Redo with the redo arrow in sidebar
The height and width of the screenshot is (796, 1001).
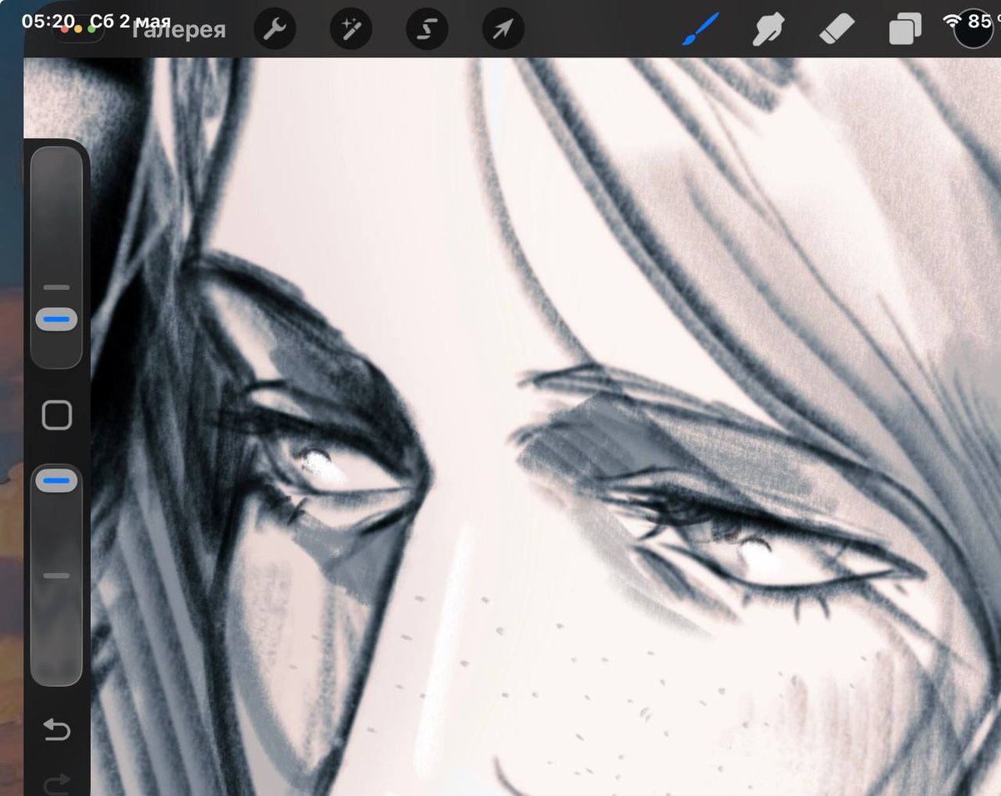tap(57, 783)
